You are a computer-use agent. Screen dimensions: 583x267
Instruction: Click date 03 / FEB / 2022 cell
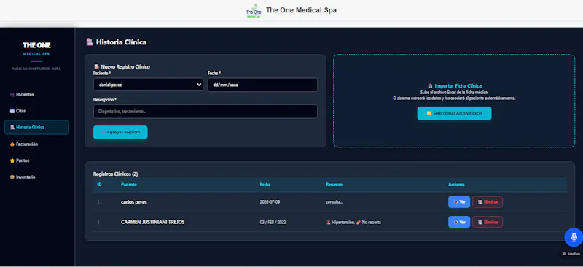click(x=273, y=222)
